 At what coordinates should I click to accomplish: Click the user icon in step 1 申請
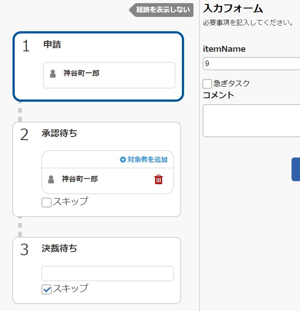[53, 74]
